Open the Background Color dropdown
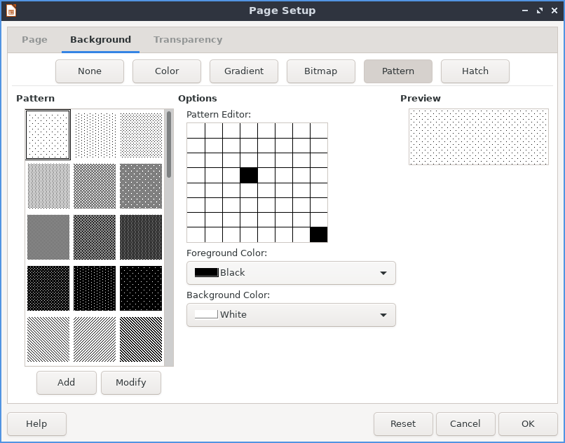Image resolution: width=565 pixels, height=443 pixels. point(291,315)
